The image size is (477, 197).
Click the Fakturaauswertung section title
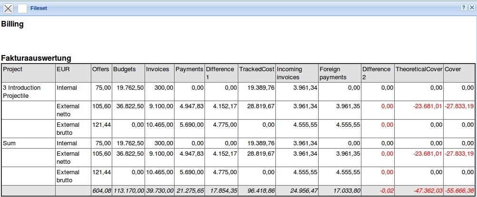[36, 58]
